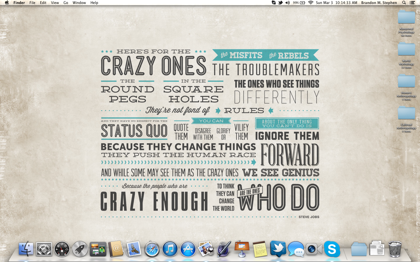
Task: Open the Mac App Store
Action: tap(188, 249)
